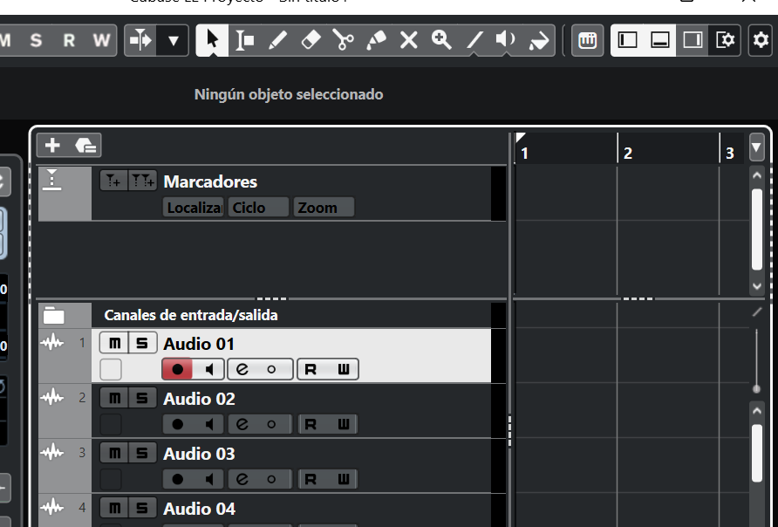778x527 pixels.
Task: Enable monitor on Audio 02
Action: [x=208, y=425]
